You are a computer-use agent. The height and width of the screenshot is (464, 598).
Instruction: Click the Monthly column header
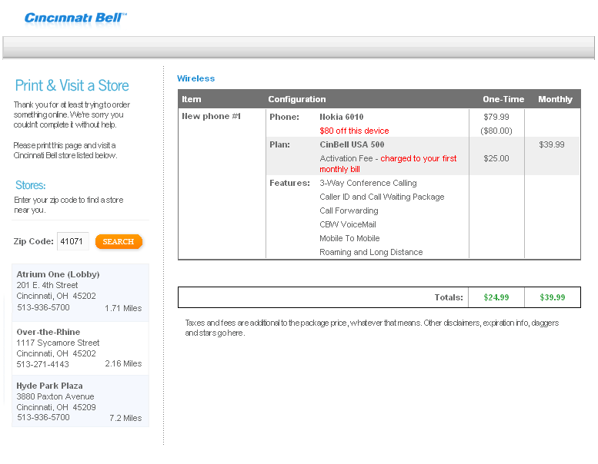556,99
